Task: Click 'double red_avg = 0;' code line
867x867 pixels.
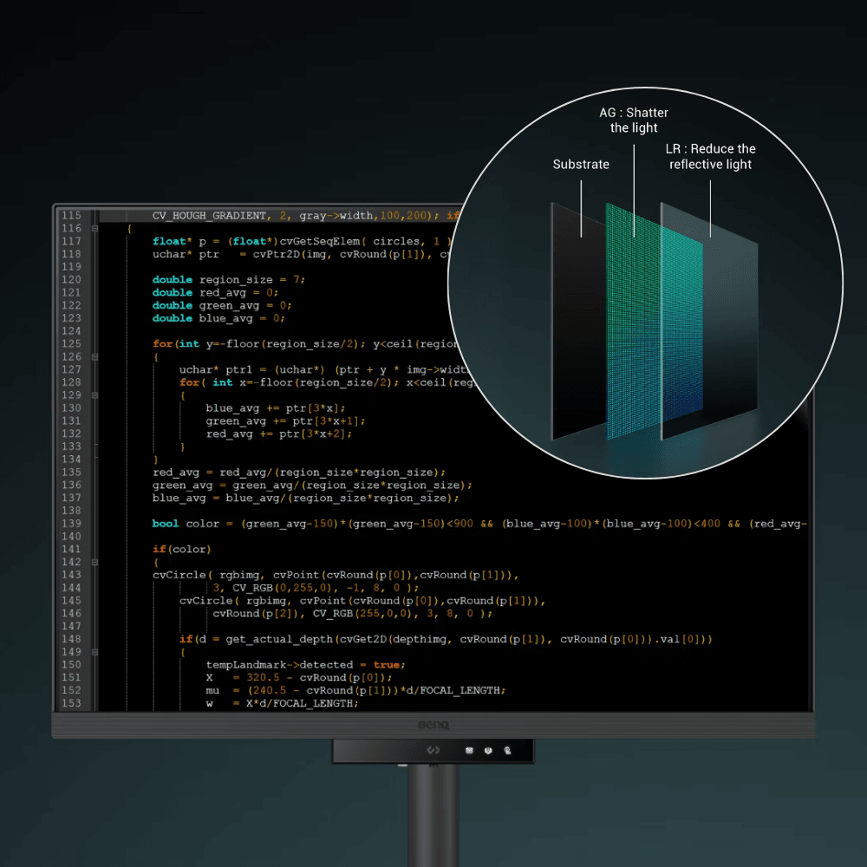Action: 215,292
